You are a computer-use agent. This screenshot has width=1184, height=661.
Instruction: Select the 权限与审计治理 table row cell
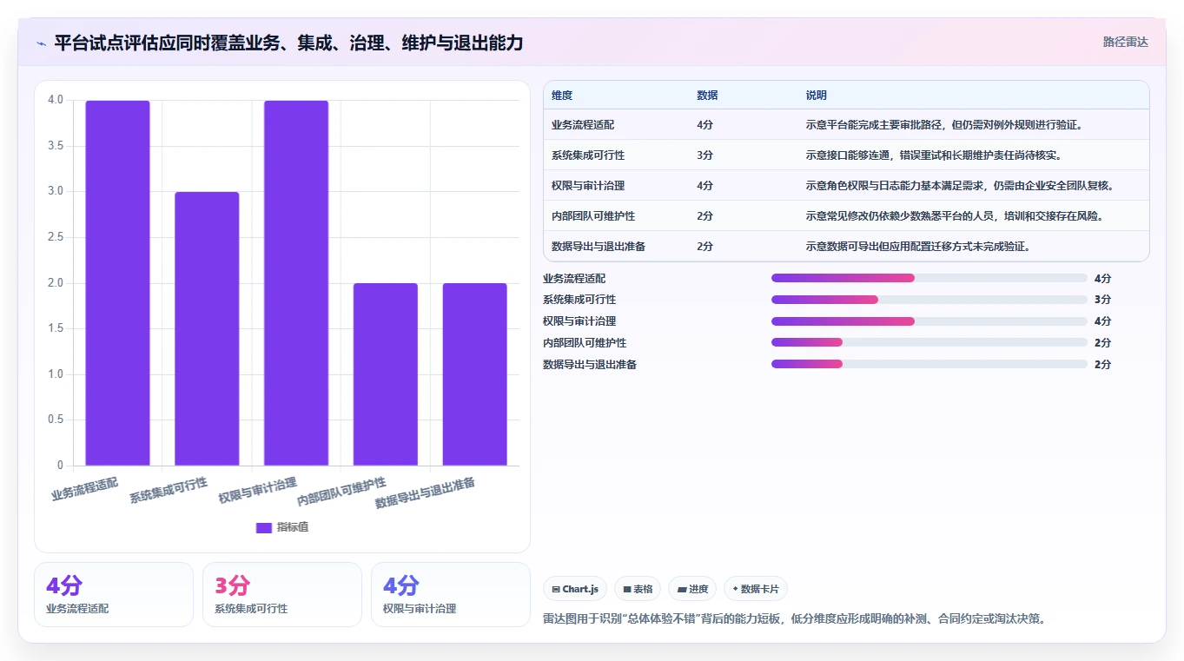tap(588, 186)
